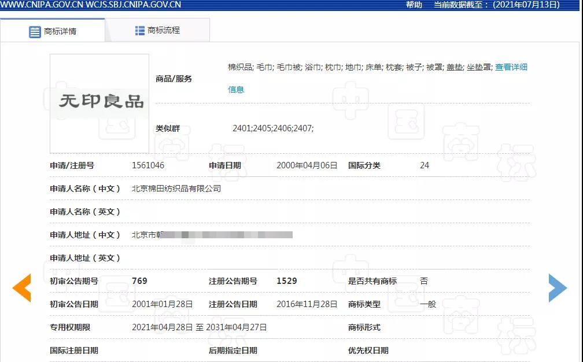
Task: Click the 商品/服务 field label
Action: pyautogui.click(x=174, y=79)
